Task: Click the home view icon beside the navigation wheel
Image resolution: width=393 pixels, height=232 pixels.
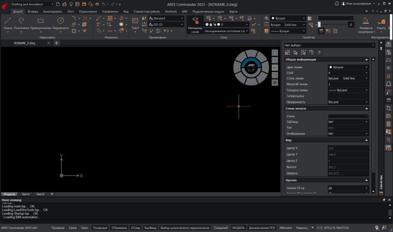Action: [275, 52]
